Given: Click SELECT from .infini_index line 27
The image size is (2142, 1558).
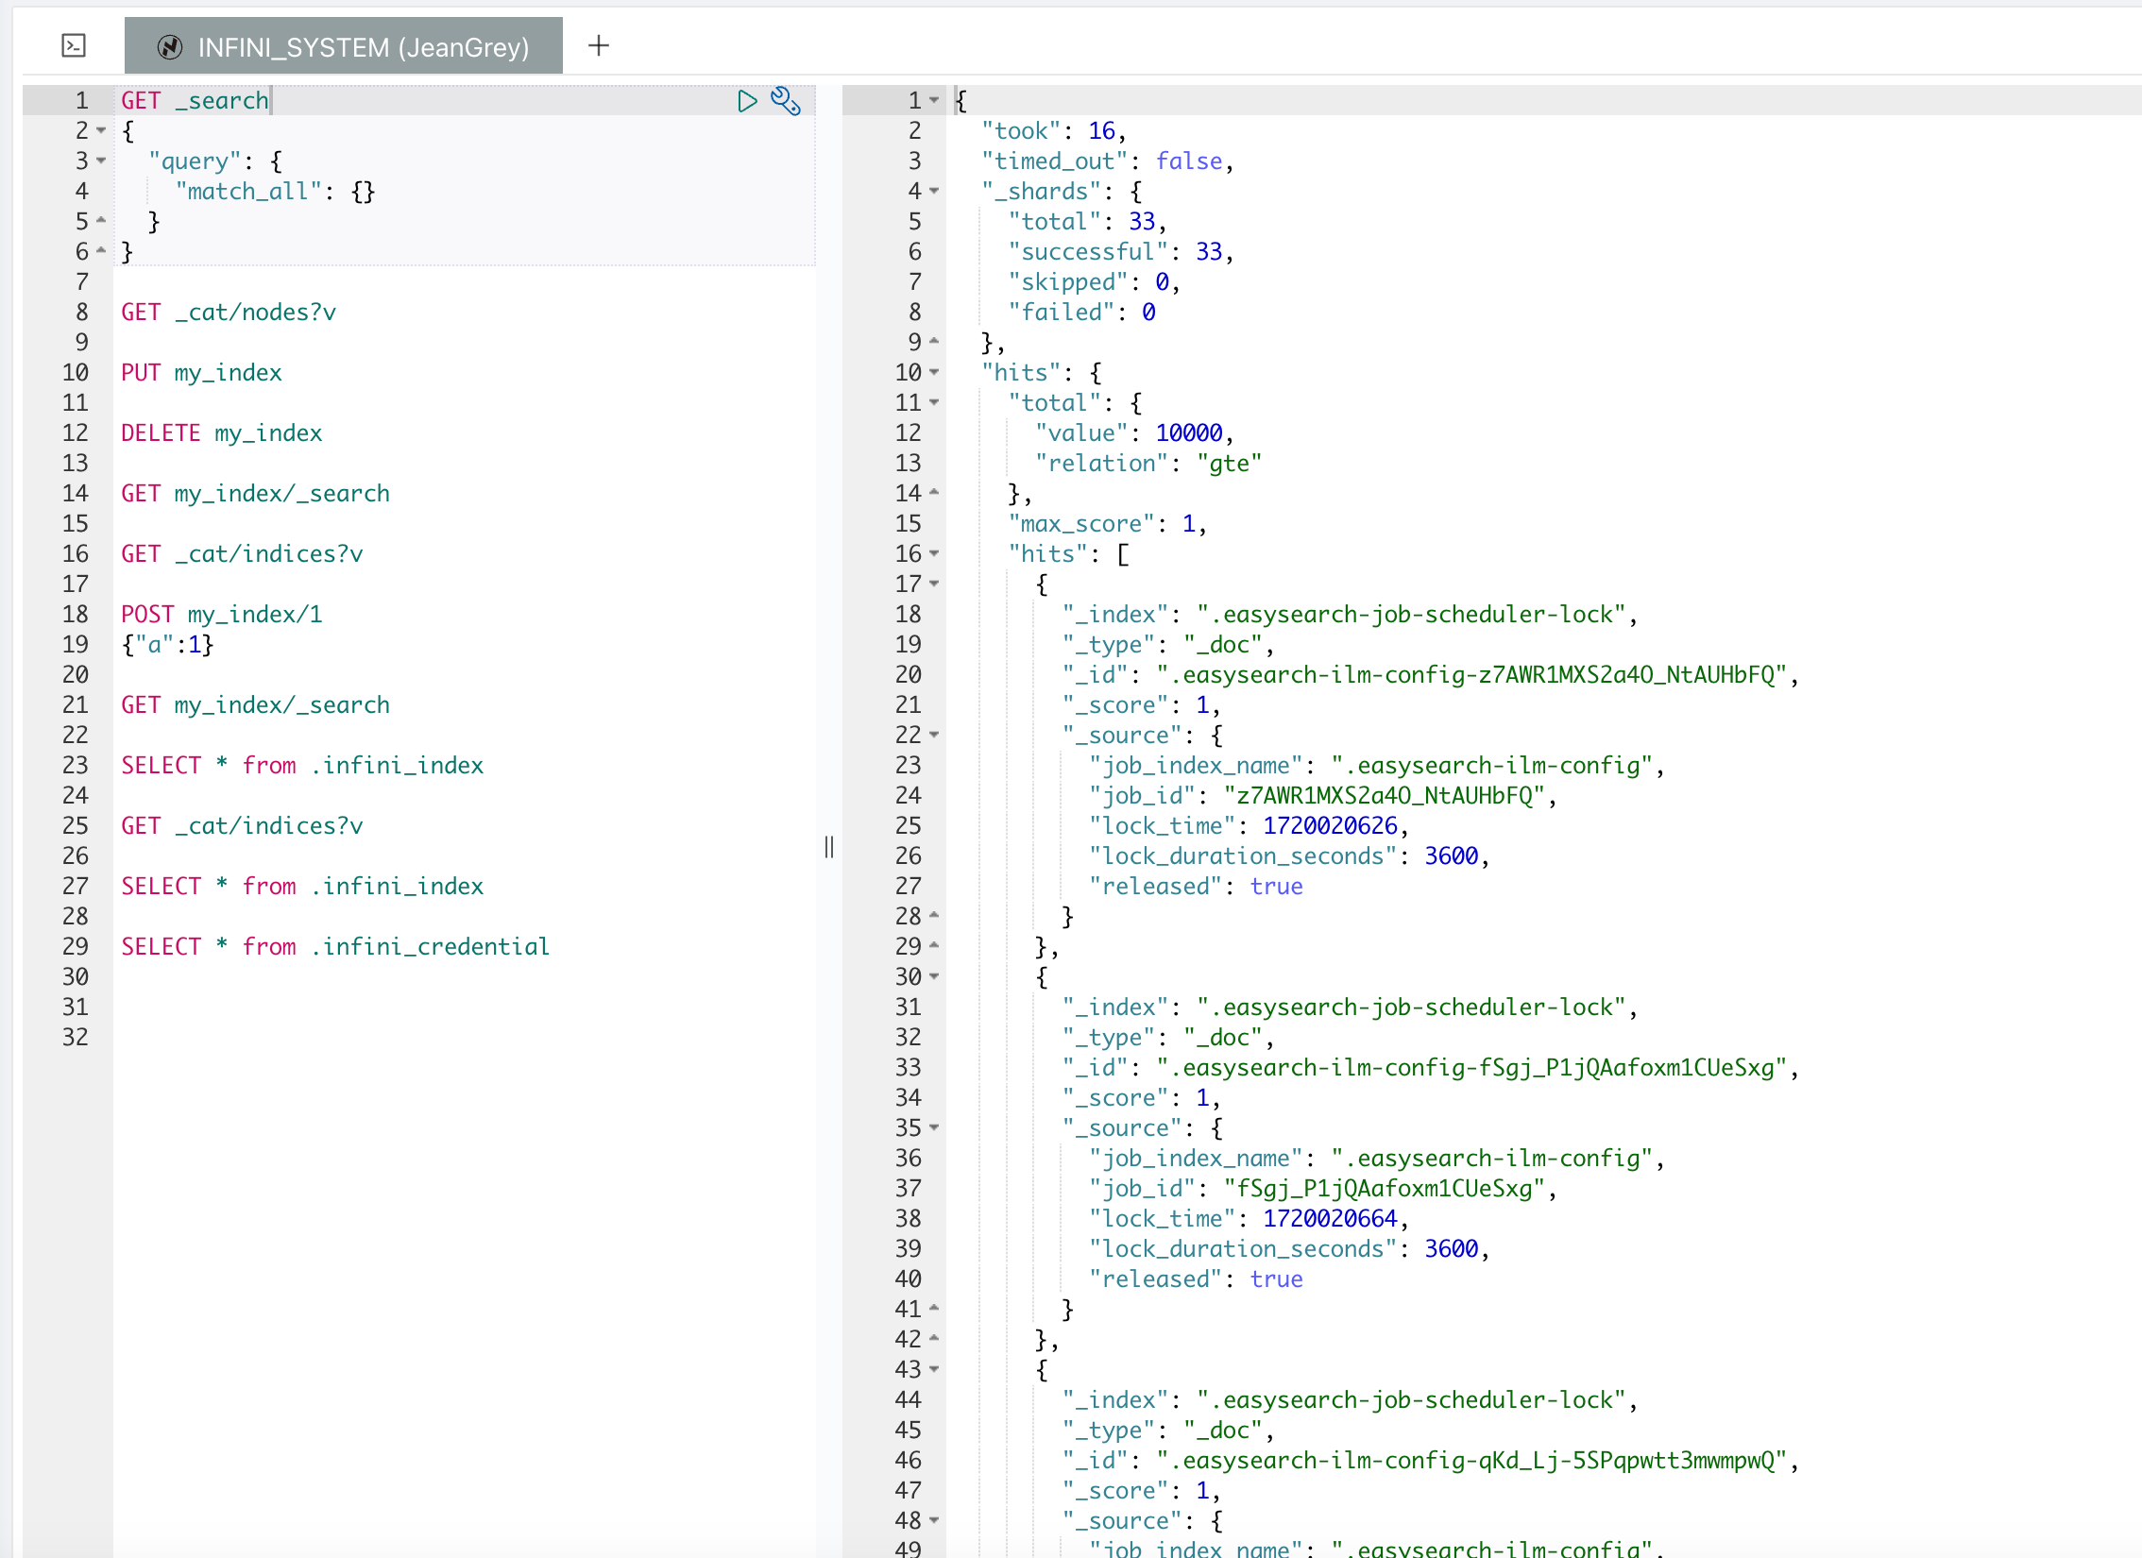Looking at the screenshot, I should pyautogui.click(x=302, y=887).
